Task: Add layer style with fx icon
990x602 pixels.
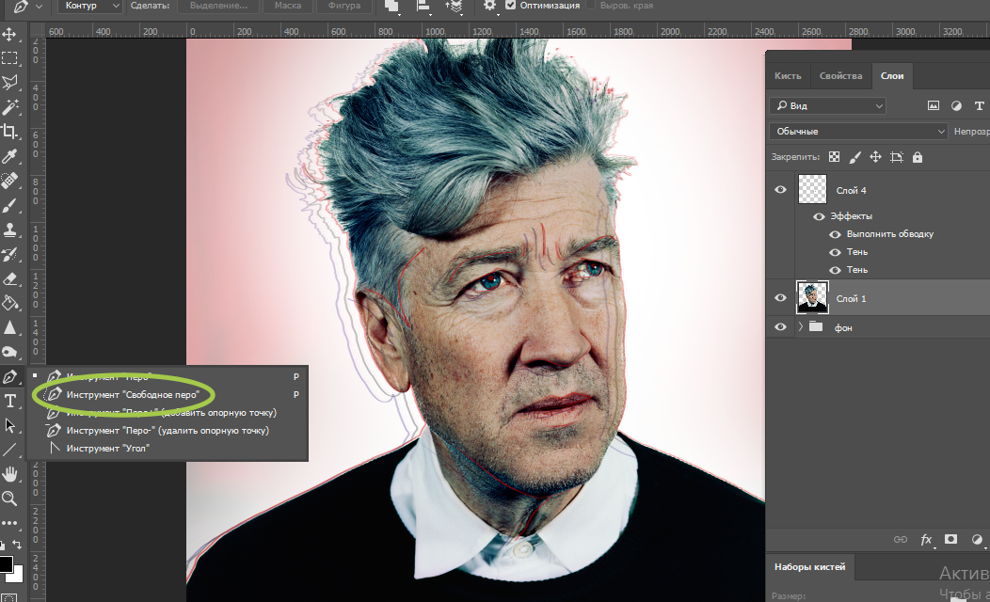Action: [926, 540]
